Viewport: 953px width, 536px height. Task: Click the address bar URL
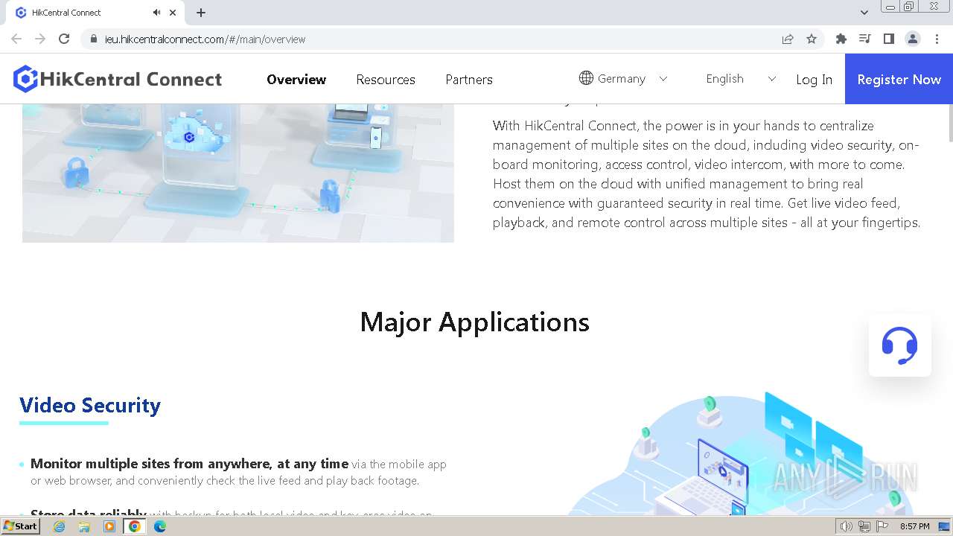[x=205, y=39]
